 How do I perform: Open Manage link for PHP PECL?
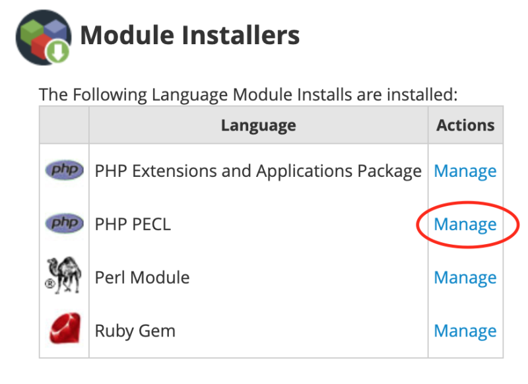pyautogui.click(x=465, y=225)
